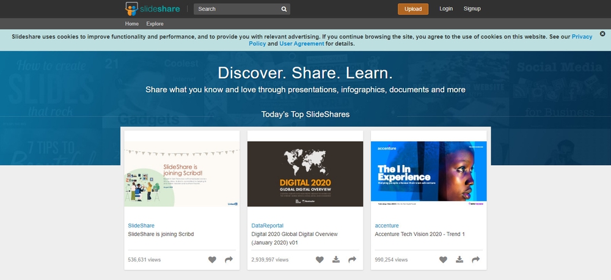Select the Home menu item
Viewport: 611px width, 280px height.
132,24
